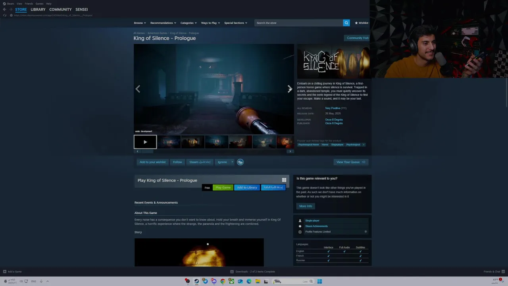This screenshot has width=508, height=286.
Task: Open the Ignore options dropdown arrow
Action: [232, 162]
